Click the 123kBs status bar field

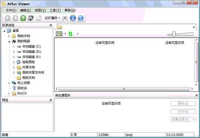click(x=111, y=135)
